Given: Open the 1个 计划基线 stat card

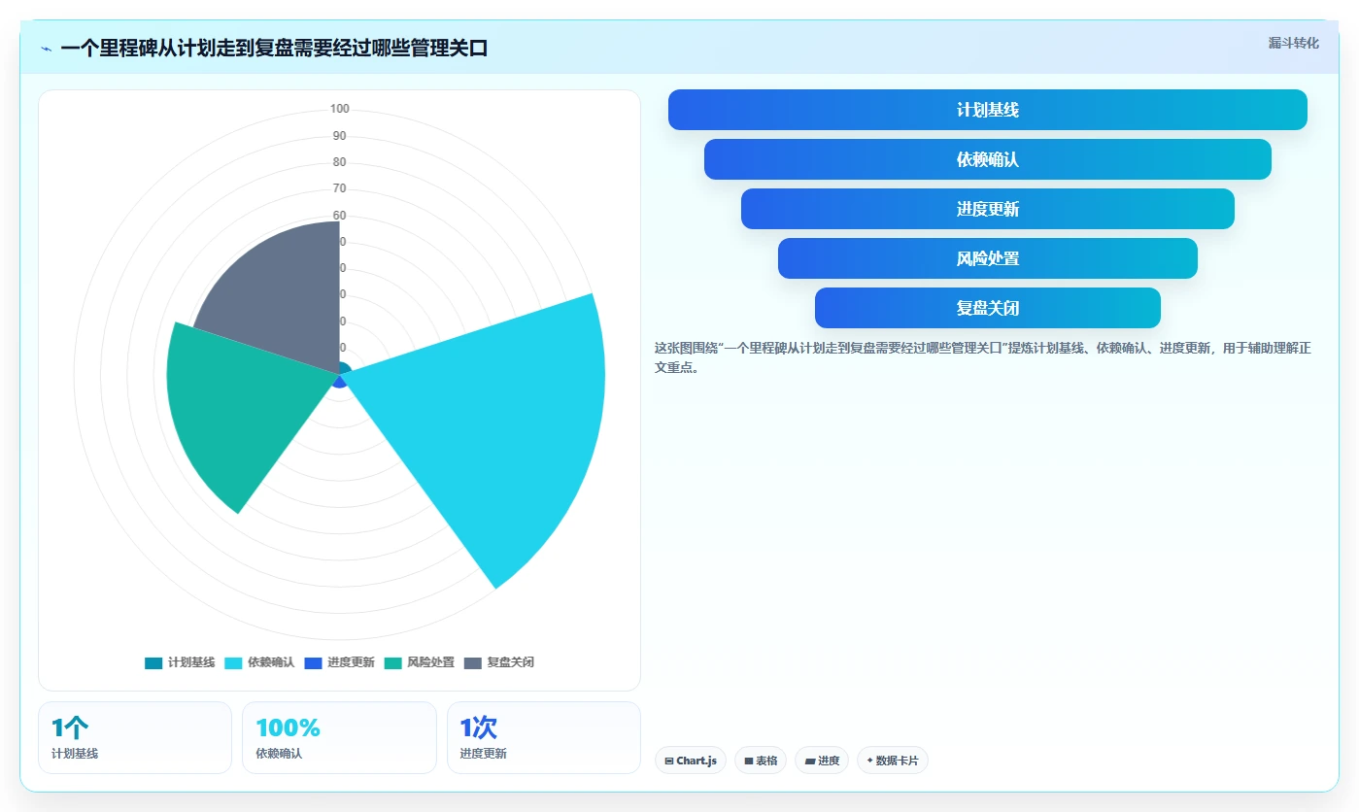Looking at the screenshot, I should [x=135, y=737].
